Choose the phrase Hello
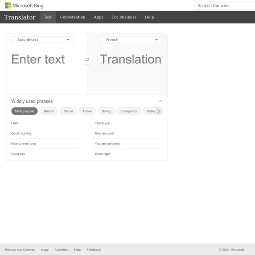The height and width of the screenshot is (255, 255). (46, 123)
